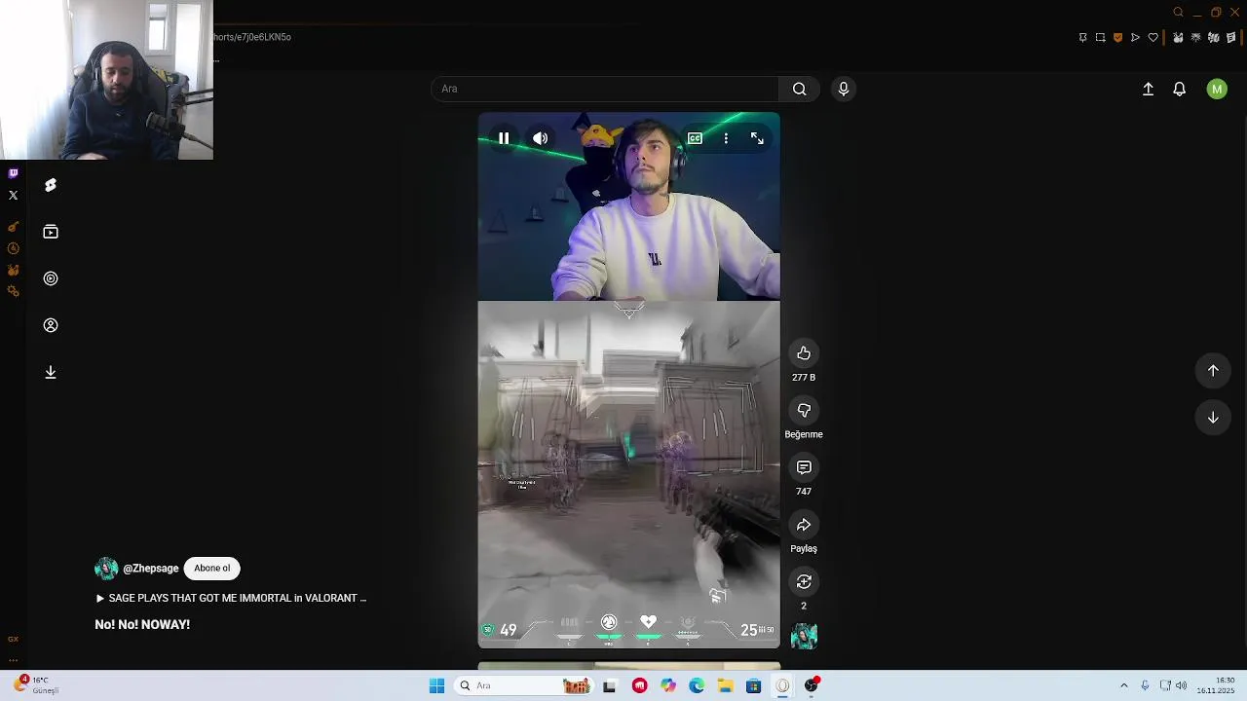Toggle closed captions on the video
The width and height of the screenshot is (1247, 701).
695,138
